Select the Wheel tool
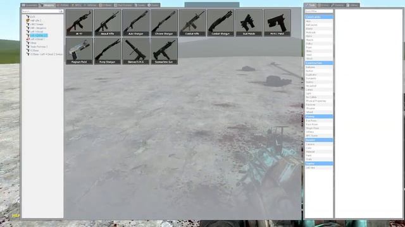The image size is (405, 227). tap(319, 112)
